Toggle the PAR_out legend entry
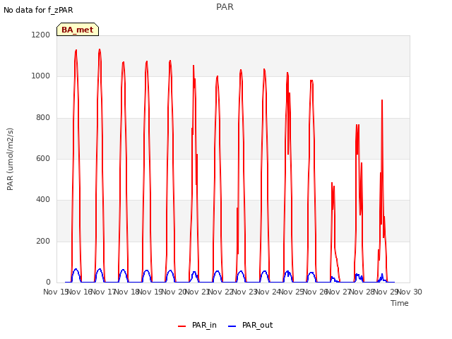 [x=251, y=325]
